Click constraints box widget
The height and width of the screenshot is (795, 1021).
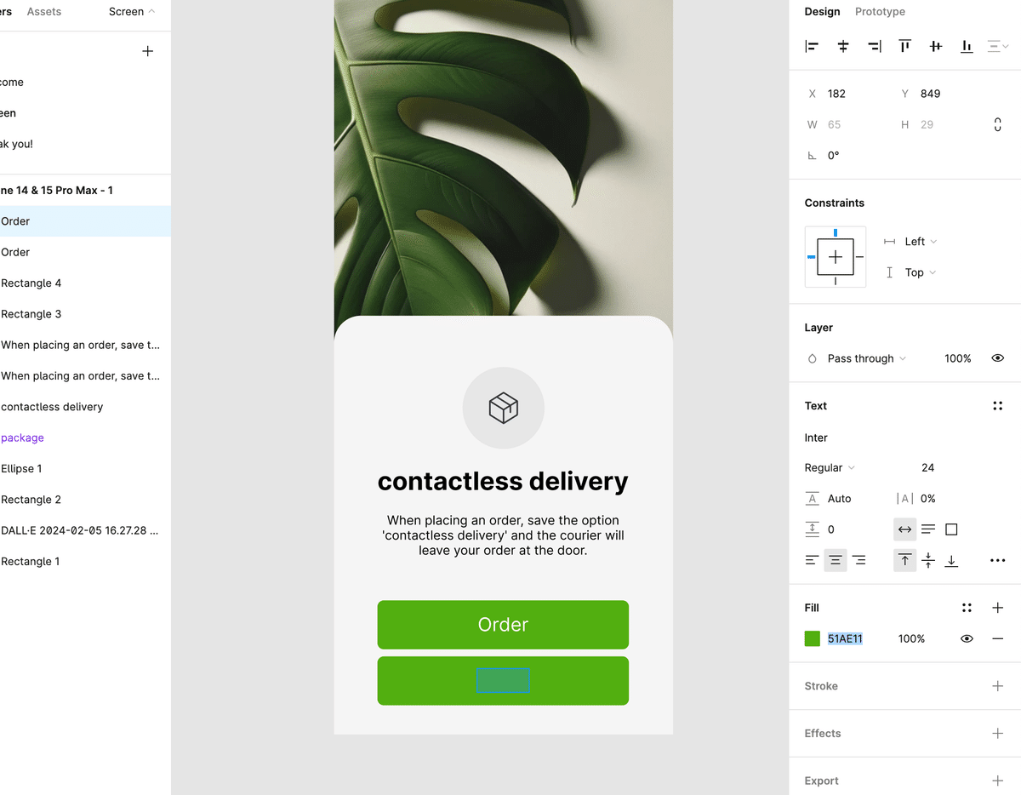[x=836, y=257]
